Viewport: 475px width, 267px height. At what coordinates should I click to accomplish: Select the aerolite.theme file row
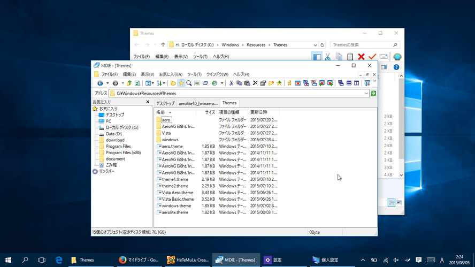pos(216,212)
